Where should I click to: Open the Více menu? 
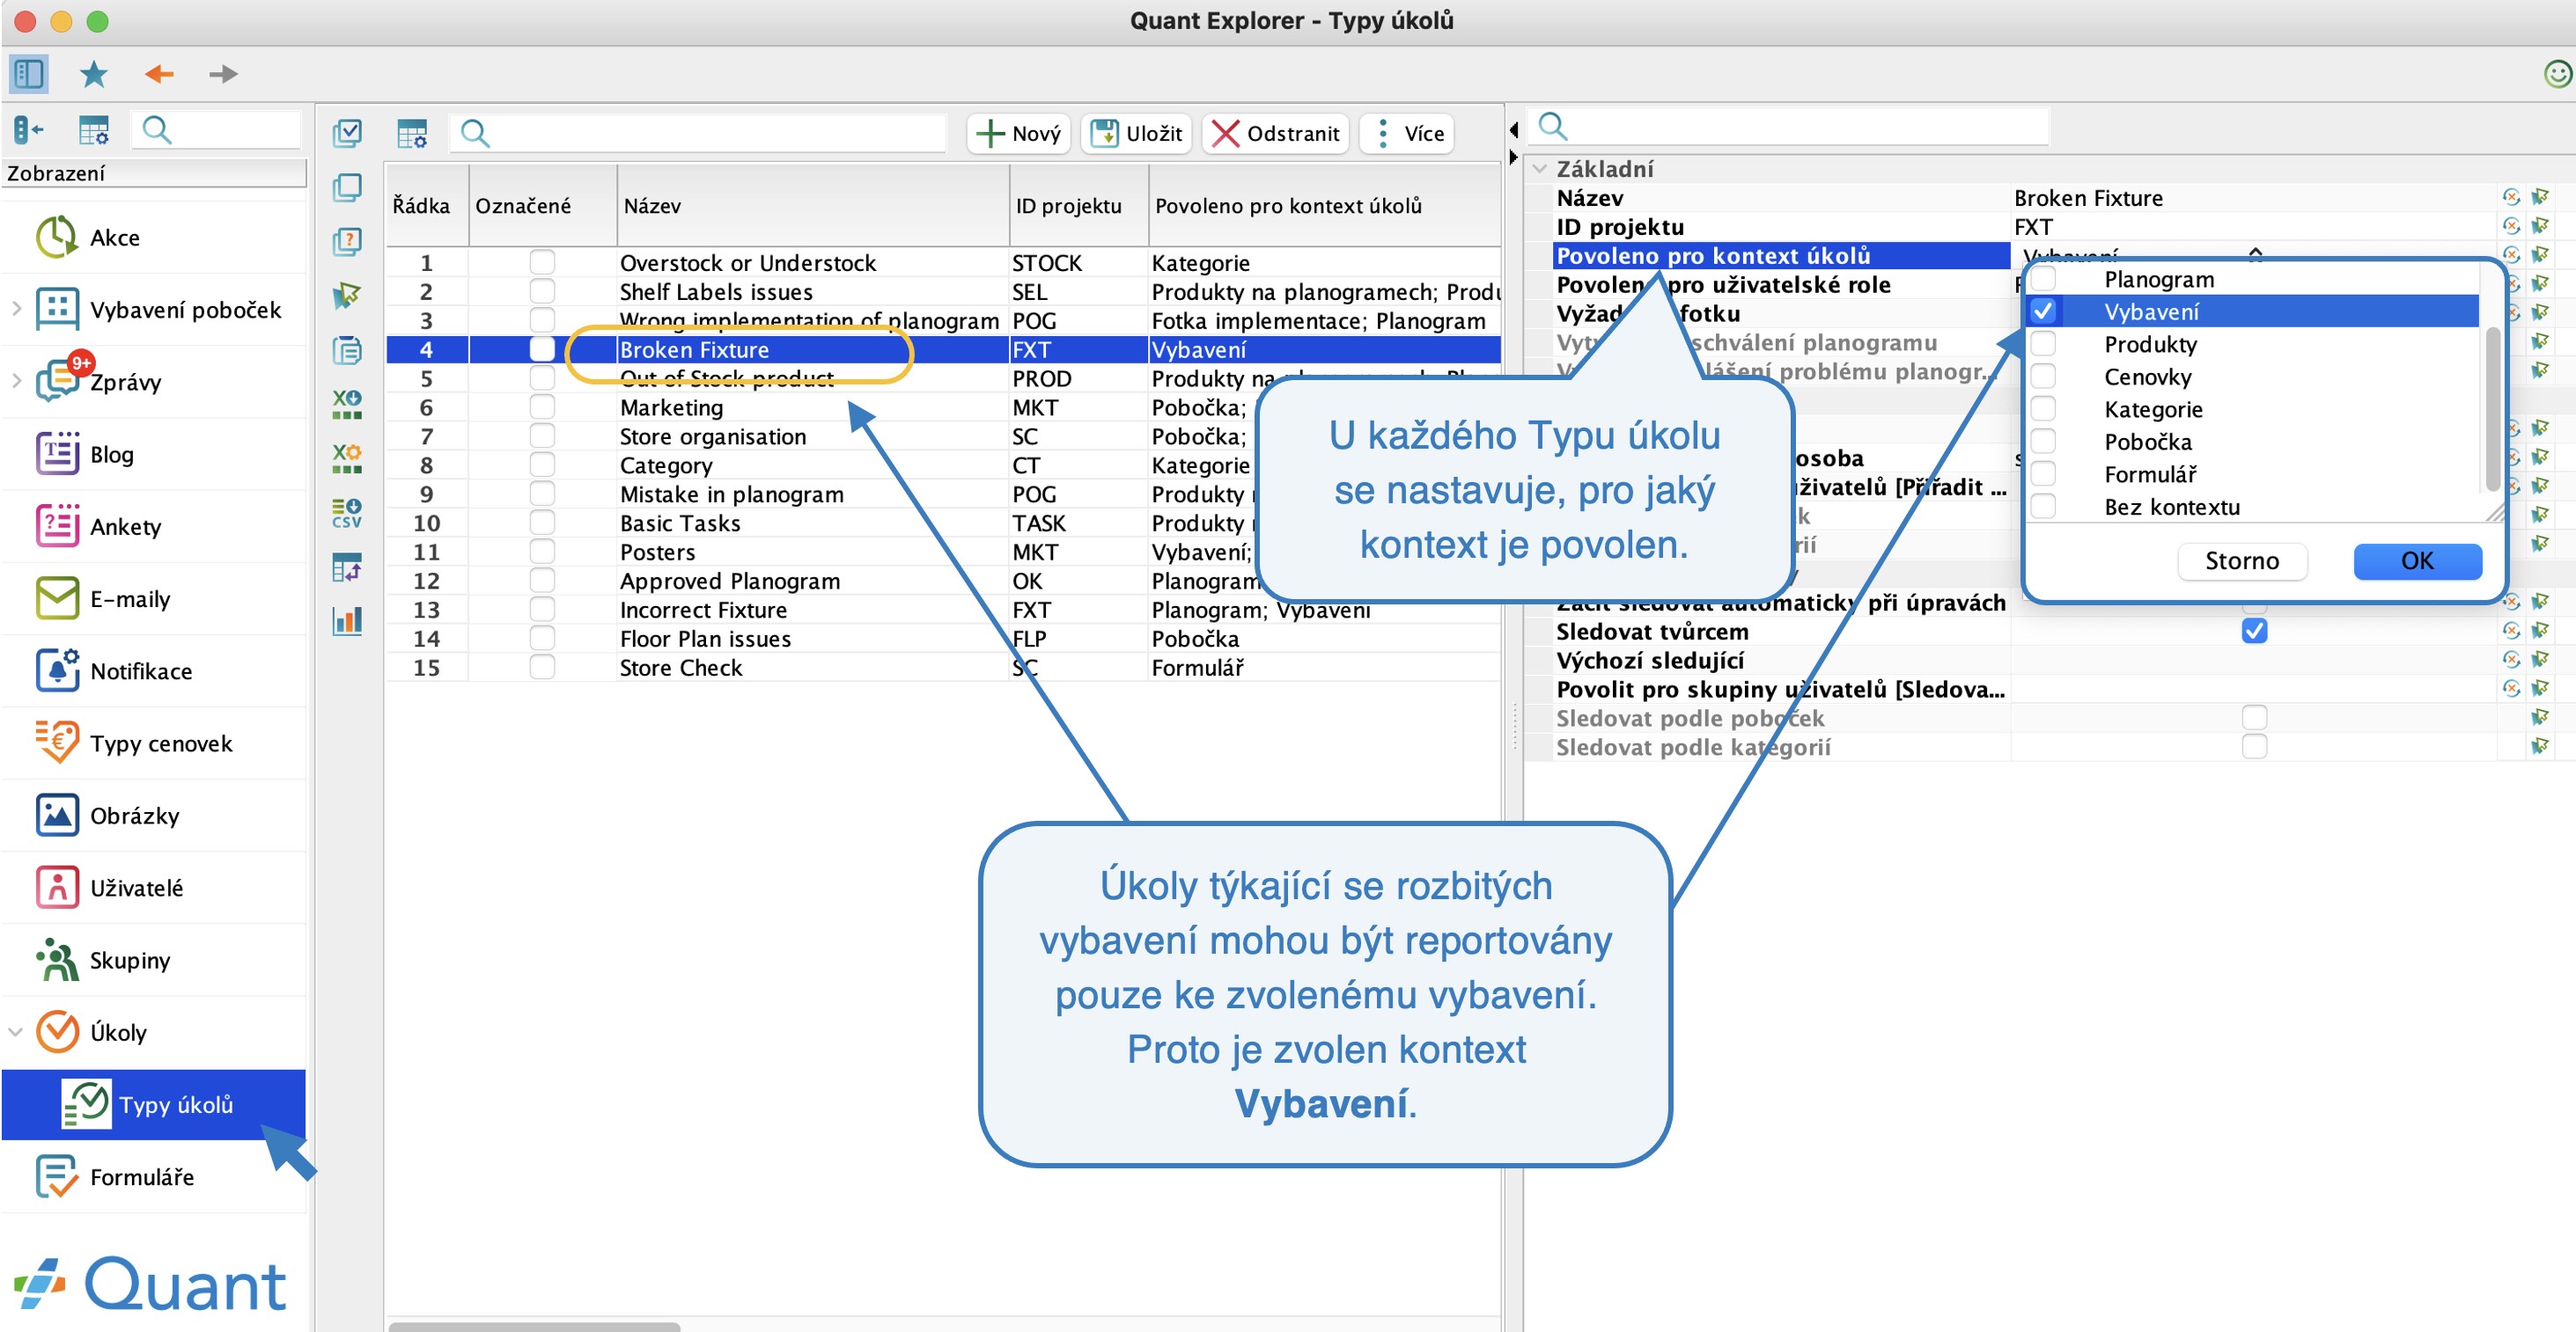point(1408,133)
